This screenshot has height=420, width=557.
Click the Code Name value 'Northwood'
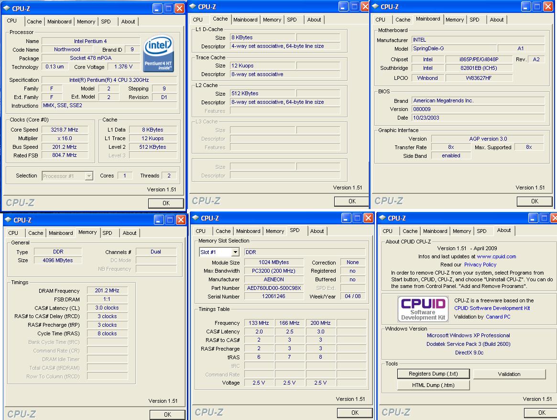[x=67, y=50]
